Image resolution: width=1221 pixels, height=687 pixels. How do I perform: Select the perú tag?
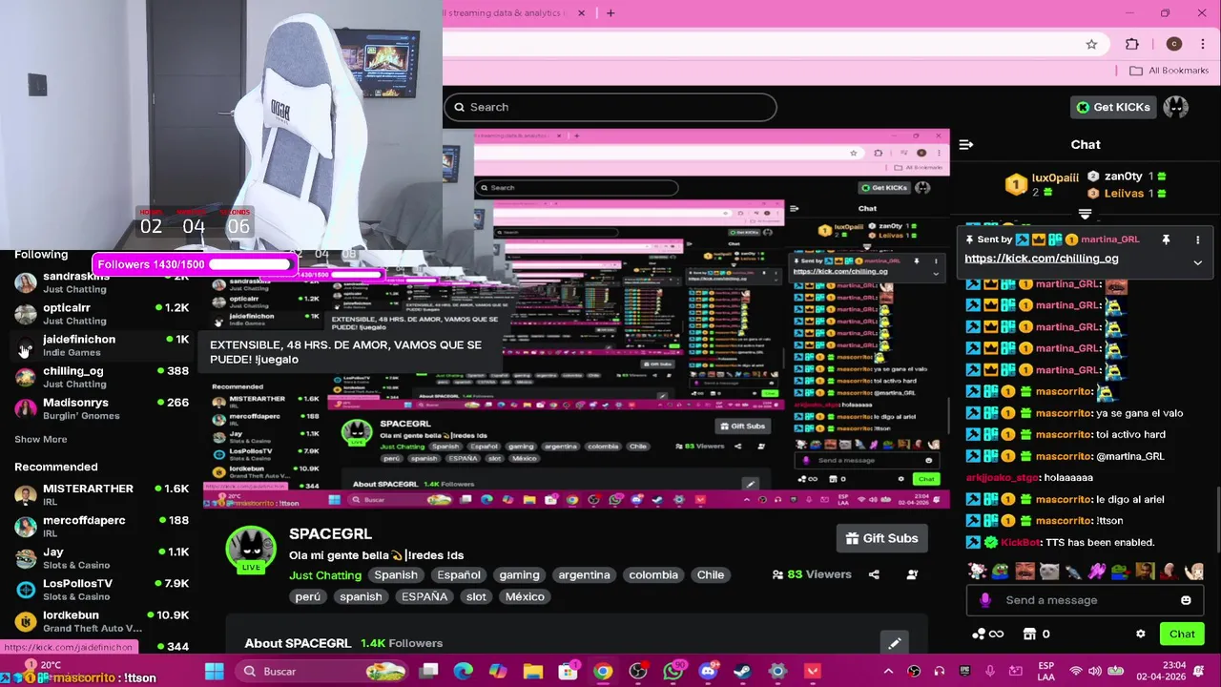click(x=308, y=597)
